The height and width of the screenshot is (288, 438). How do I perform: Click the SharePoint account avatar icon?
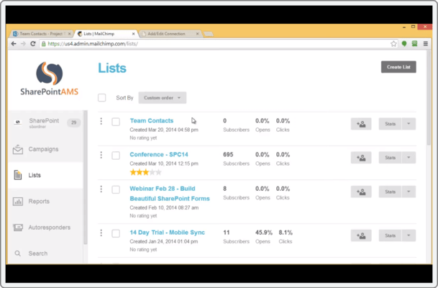(18, 122)
